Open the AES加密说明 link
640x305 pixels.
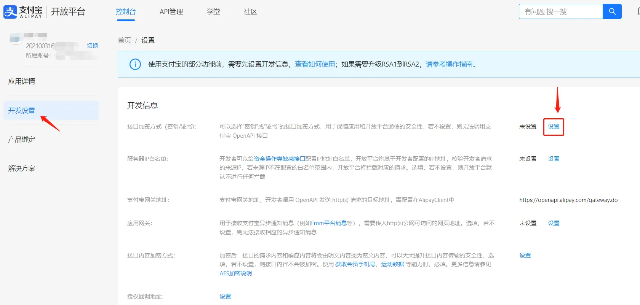[235, 273]
